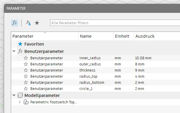
Task: Click the thickness name cell
Action: click(x=87, y=70)
